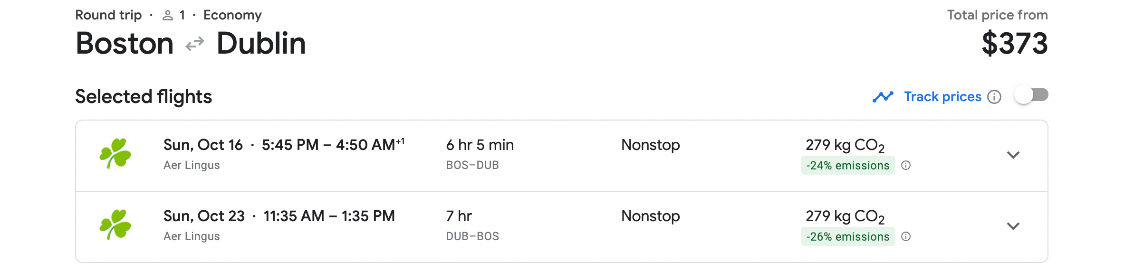This screenshot has width=1134, height=280.
Task: Click the info icon beside Track prices
Action: click(x=994, y=97)
